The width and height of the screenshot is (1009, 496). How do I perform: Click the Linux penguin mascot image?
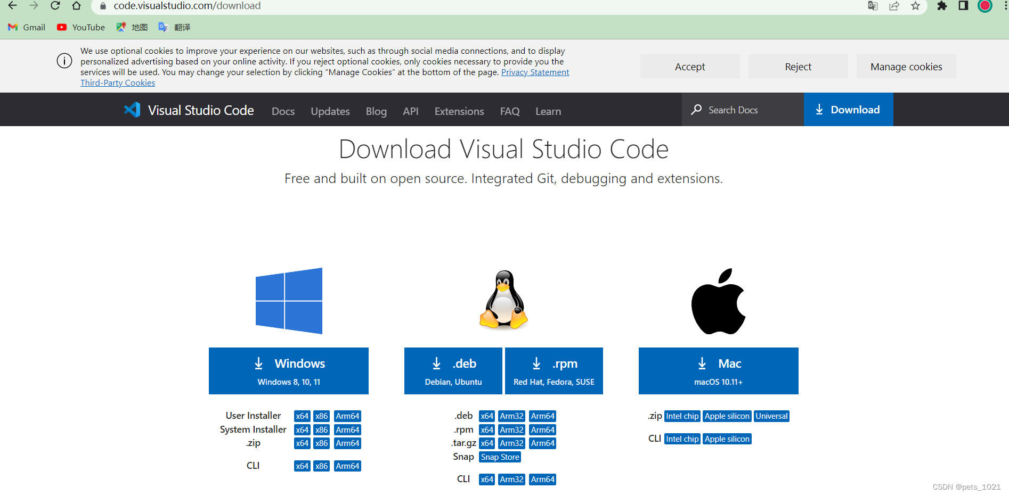tap(503, 301)
